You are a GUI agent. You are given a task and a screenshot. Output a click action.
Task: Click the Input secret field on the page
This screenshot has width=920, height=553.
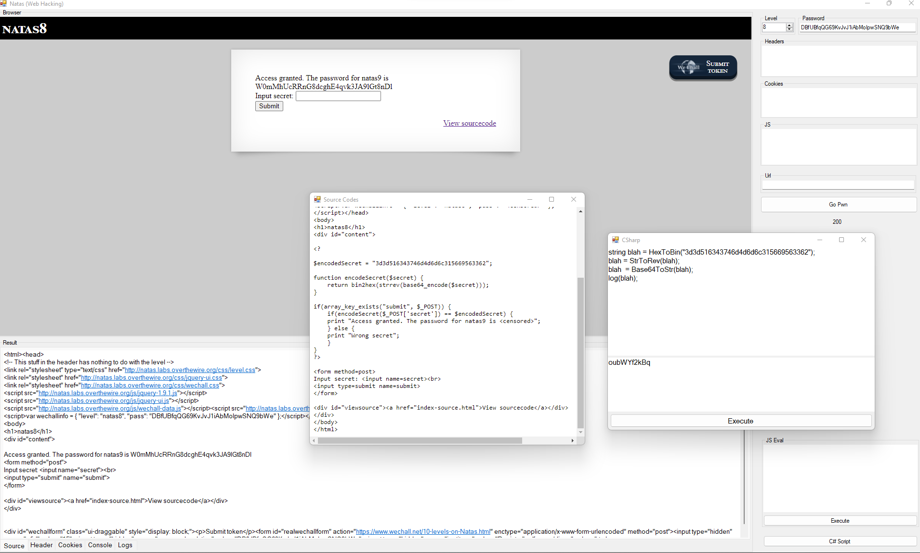338,96
